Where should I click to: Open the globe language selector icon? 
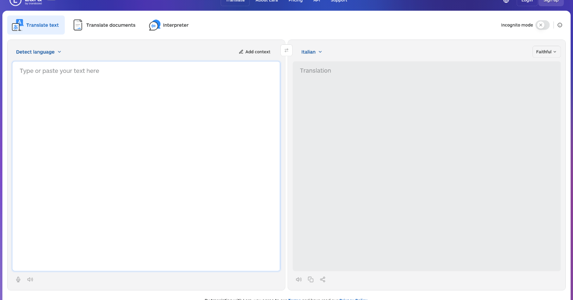click(506, 1)
